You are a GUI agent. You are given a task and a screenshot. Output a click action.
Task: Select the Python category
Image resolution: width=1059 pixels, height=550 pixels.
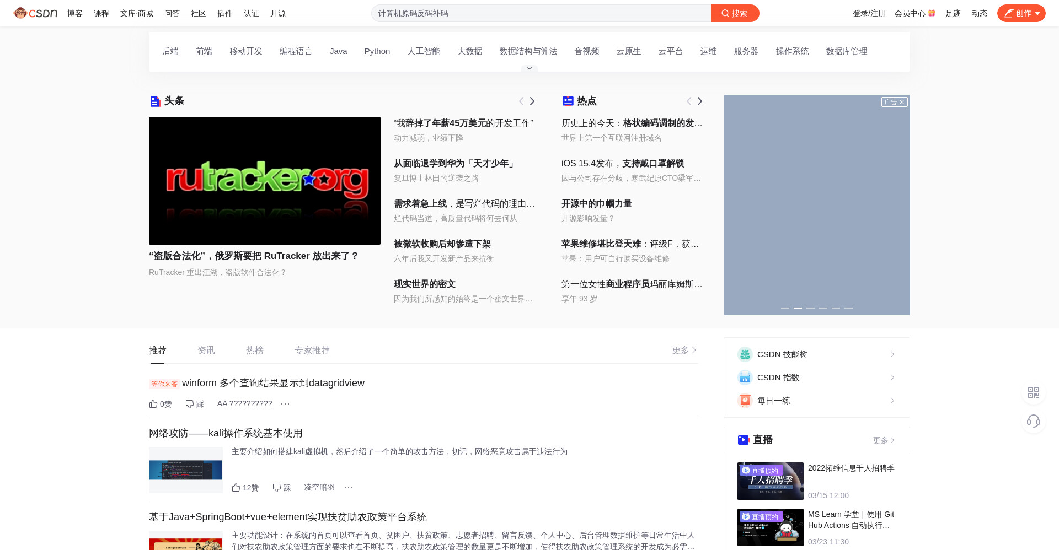(377, 51)
